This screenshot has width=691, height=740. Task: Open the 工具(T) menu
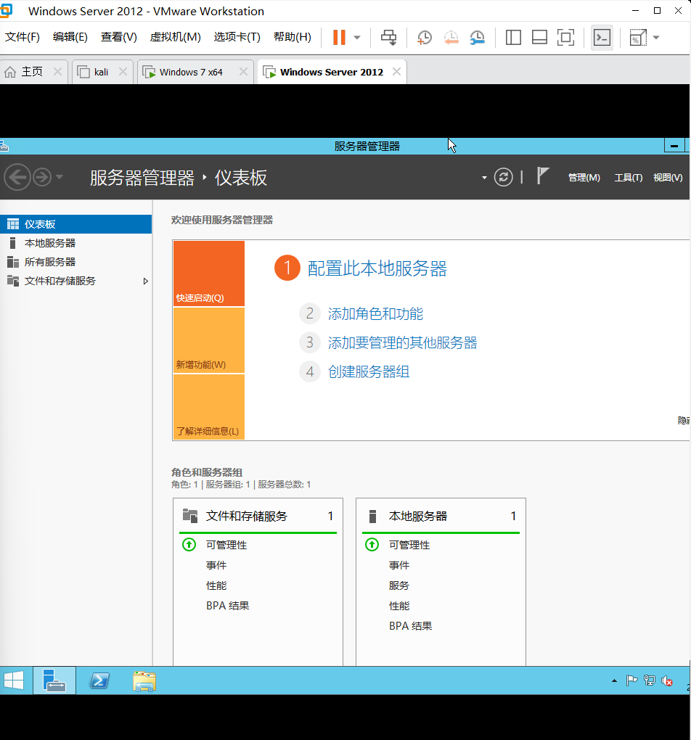(628, 178)
